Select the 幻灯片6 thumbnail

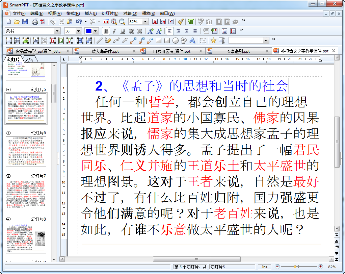[x=26, y=151]
